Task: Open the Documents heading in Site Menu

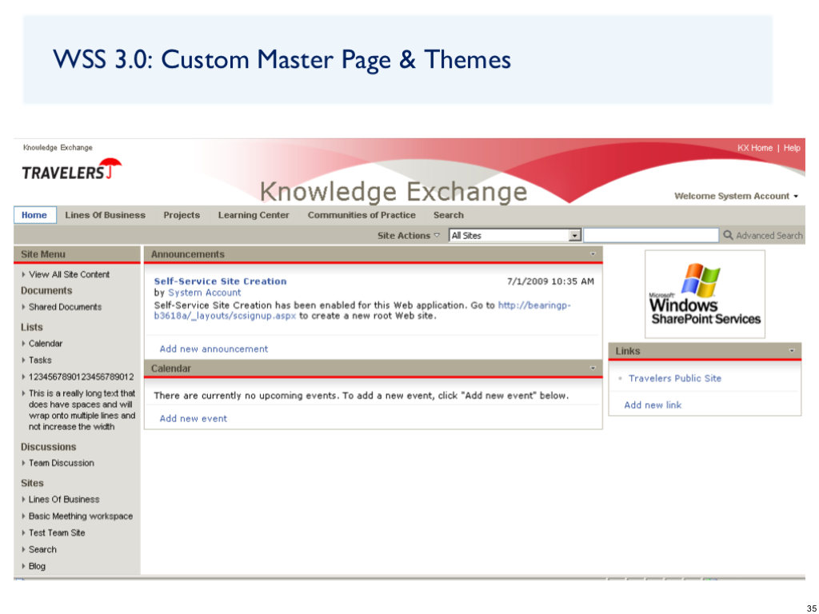Action: pos(46,290)
